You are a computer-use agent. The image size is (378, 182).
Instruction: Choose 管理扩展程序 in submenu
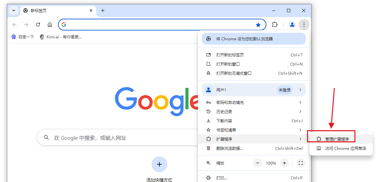coord(341,139)
